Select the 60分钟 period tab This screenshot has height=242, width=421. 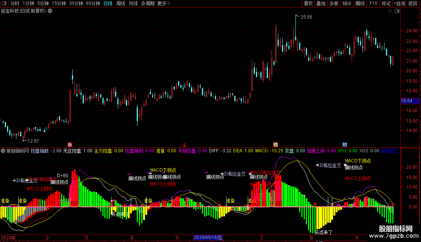tap(93, 3)
